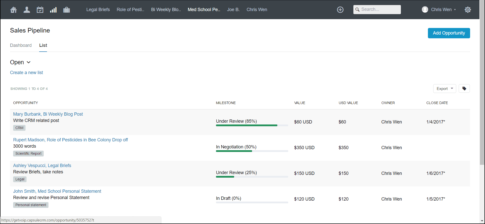Switch to the Dashboard tab

pyautogui.click(x=21, y=45)
